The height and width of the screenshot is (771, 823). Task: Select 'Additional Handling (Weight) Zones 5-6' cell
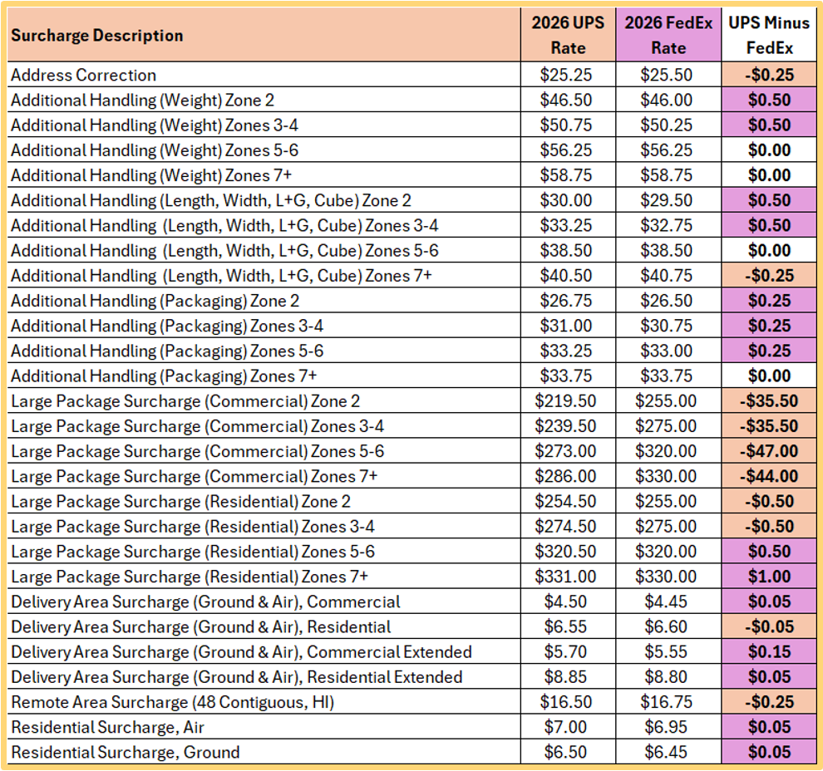pyautogui.click(x=264, y=150)
